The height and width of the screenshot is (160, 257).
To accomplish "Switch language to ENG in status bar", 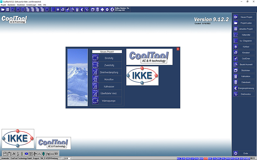I will 188,158.
